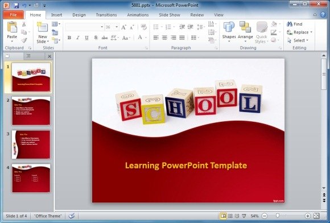This screenshot has width=330, height=223.
Task: Open the File tab
Action: pyautogui.click(x=13, y=15)
